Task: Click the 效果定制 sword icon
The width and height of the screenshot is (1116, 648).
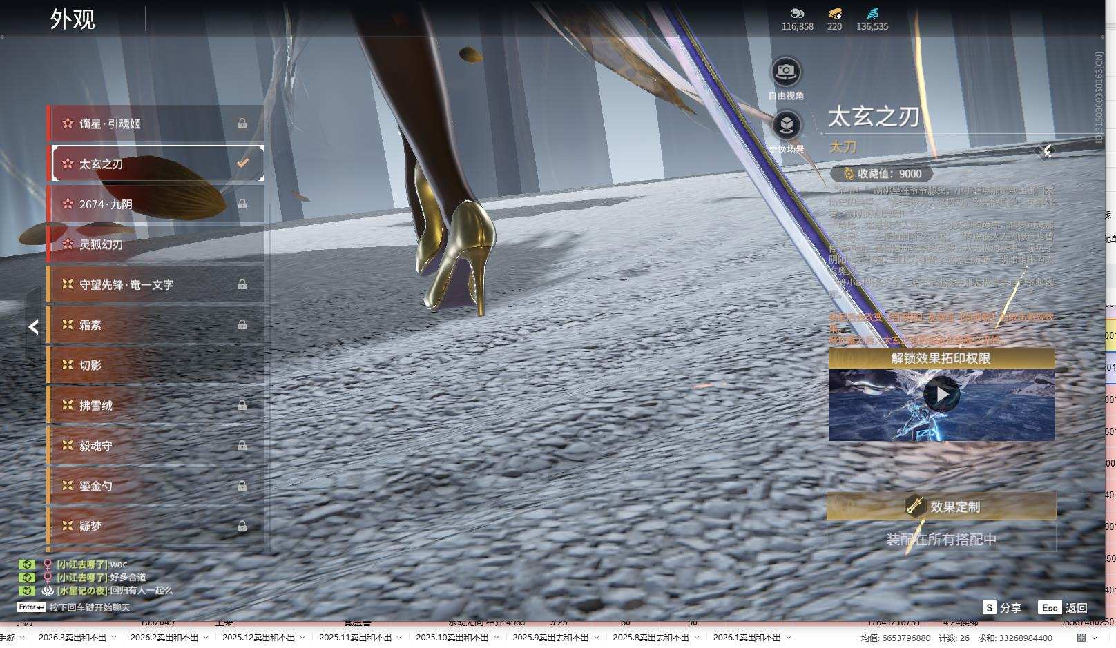Action: click(x=915, y=507)
